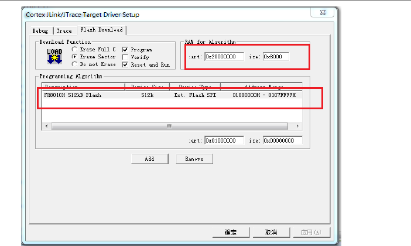Click the Ext. Flash SPI device type cell
411x246 pixels.
(195, 95)
